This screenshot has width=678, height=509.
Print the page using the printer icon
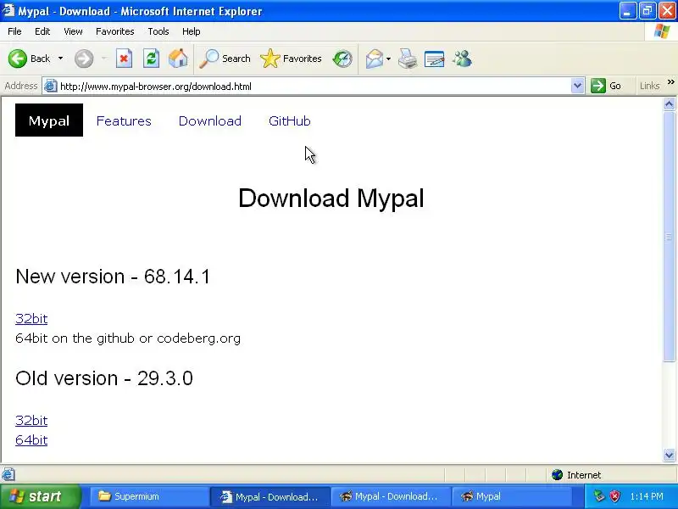pyautogui.click(x=408, y=59)
